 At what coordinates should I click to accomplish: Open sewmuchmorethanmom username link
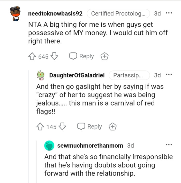click(90, 146)
